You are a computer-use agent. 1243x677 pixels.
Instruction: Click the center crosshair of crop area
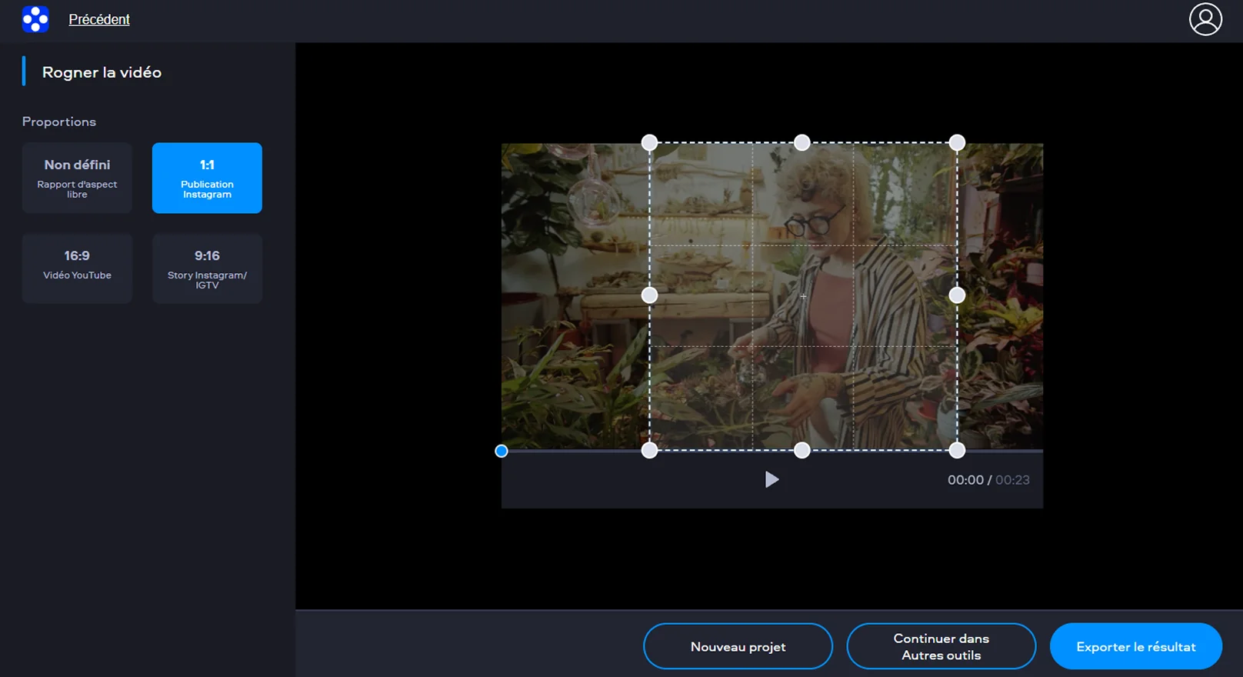click(x=803, y=296)
